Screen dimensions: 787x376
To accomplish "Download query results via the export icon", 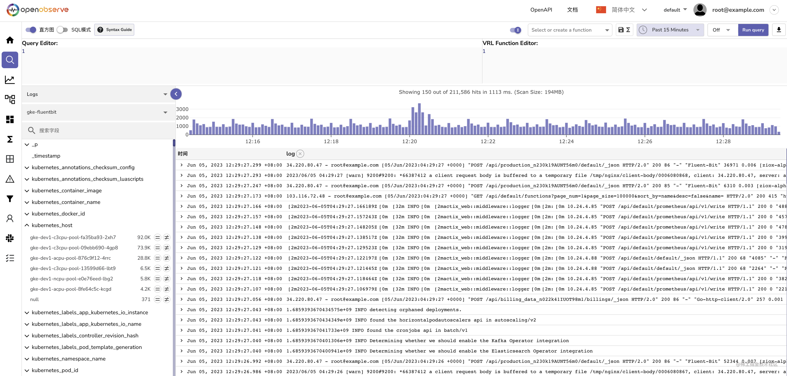I will (x=778, y=30).
